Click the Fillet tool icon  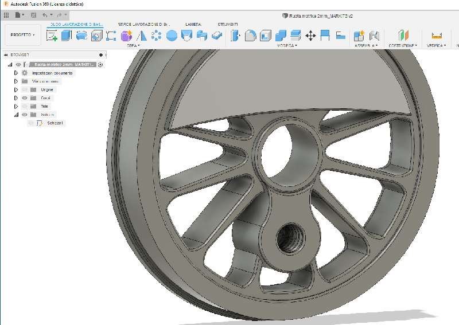(250, 36)
